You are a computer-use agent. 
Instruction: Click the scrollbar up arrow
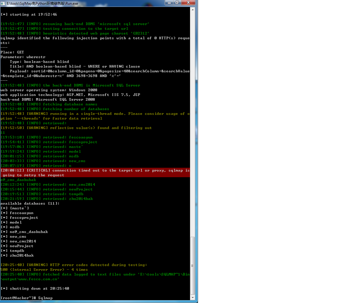click(x=193, y=9)
